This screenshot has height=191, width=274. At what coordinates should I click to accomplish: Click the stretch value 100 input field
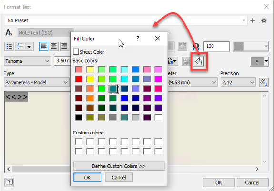point(216,46)
